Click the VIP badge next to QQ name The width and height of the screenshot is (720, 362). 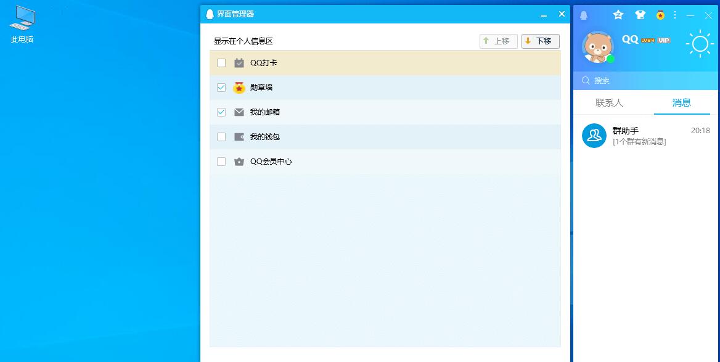click(x=665, y=39)
